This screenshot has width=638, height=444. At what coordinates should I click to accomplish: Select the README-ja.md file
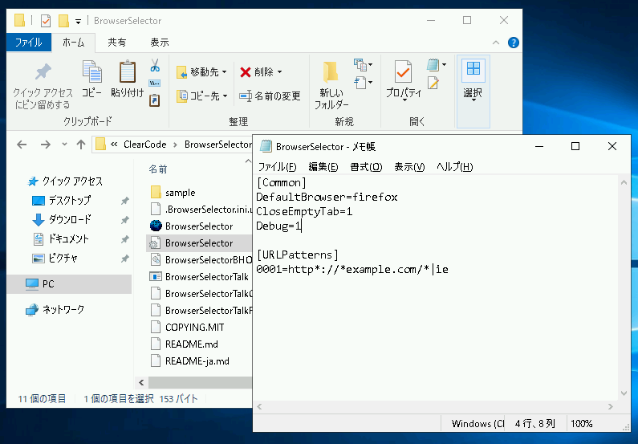click(x=190, y=361)
